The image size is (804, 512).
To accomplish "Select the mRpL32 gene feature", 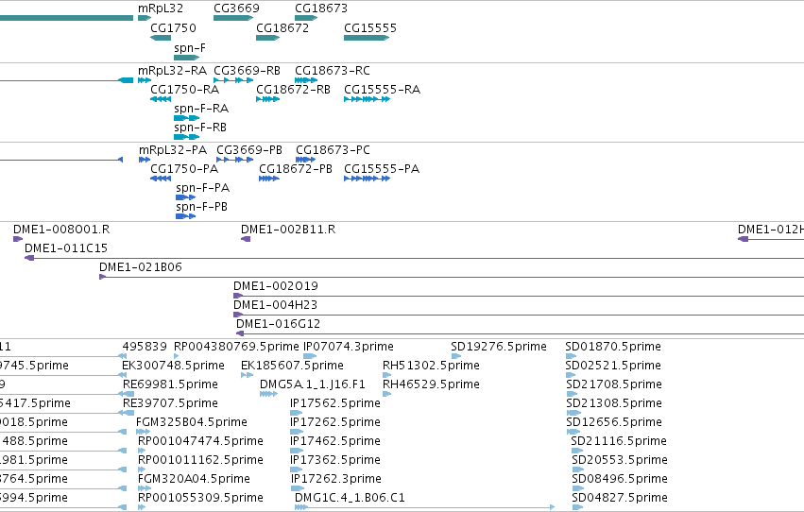I will point(145,18).
